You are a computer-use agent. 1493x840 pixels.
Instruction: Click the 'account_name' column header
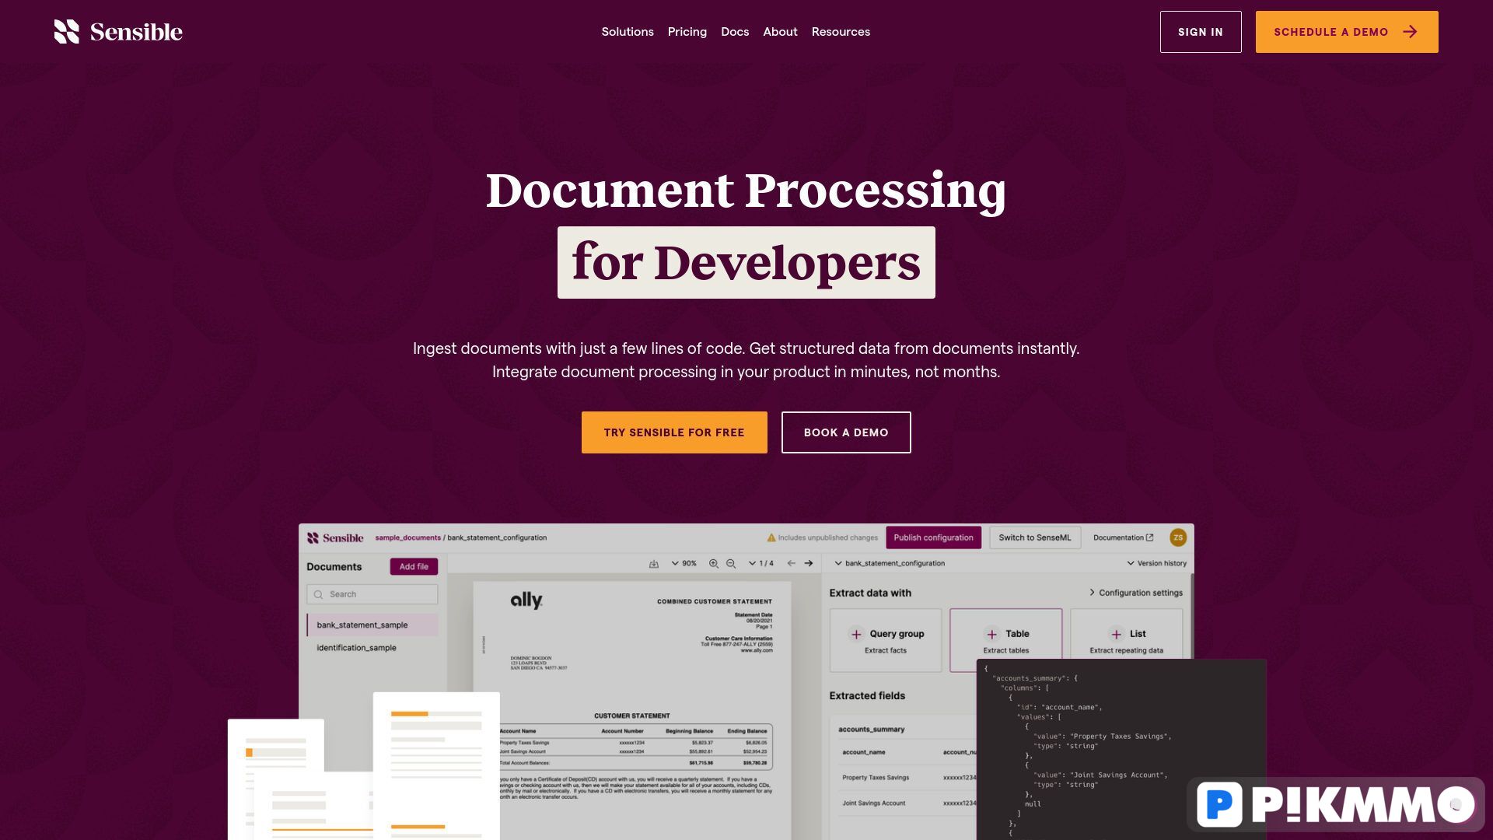(863, 752)
